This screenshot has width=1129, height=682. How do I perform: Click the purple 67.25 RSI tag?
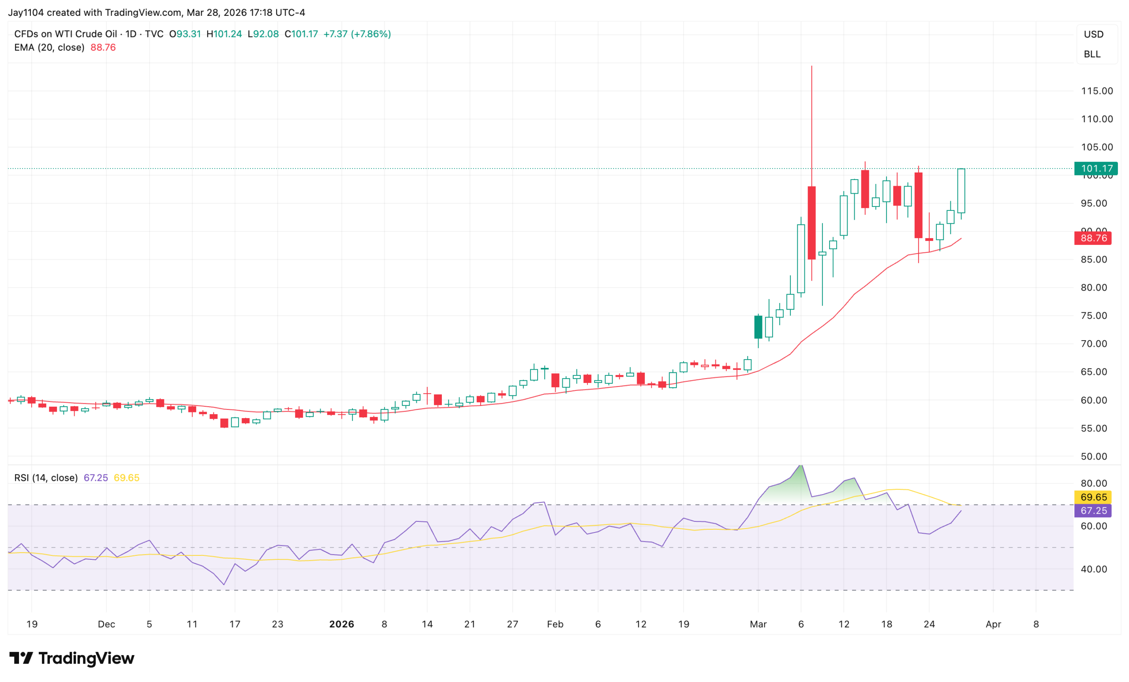1093,510
